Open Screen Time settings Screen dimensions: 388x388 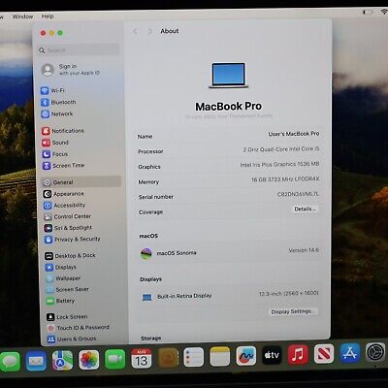coord(63,166)
